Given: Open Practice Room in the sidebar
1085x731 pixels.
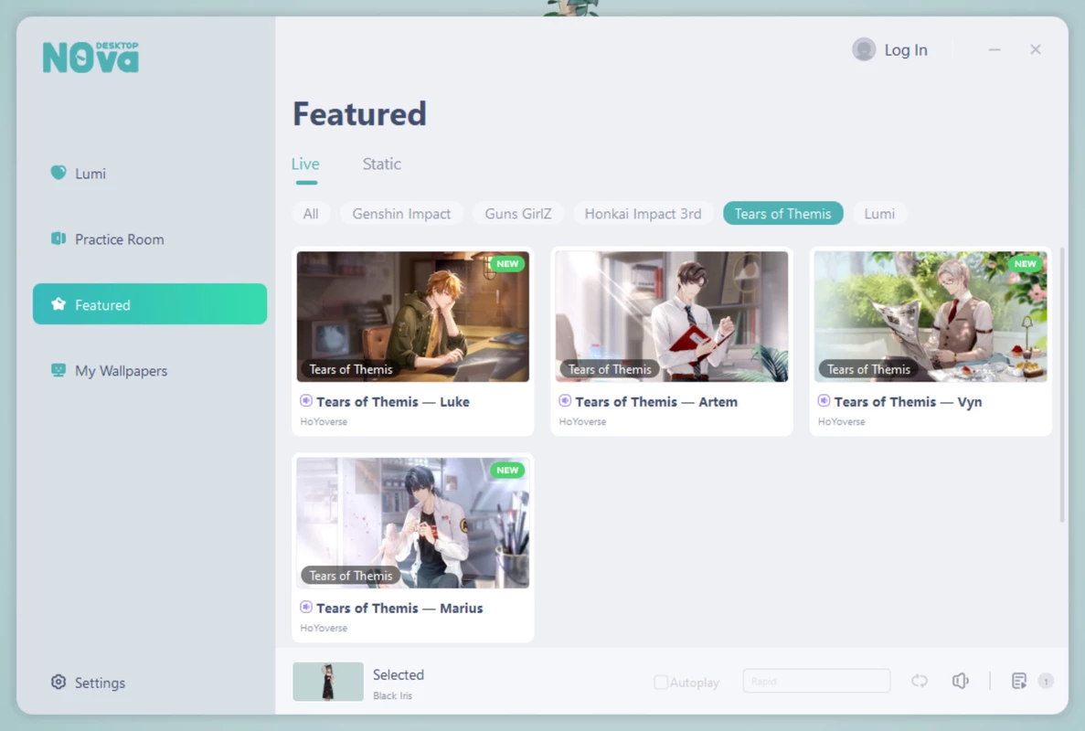Looking at the screenshot, I should (150, 239).
